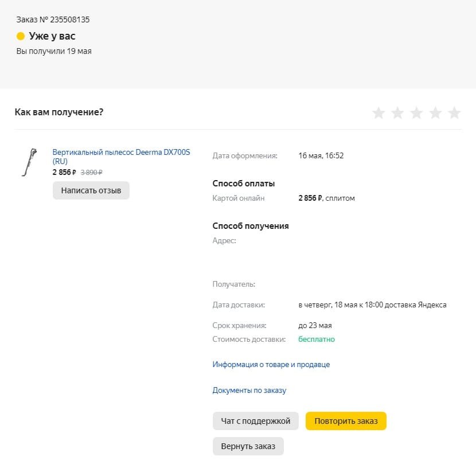Click the Уже у вас status heading
This screenshot has width=476, height=464.
click(52, 36)
